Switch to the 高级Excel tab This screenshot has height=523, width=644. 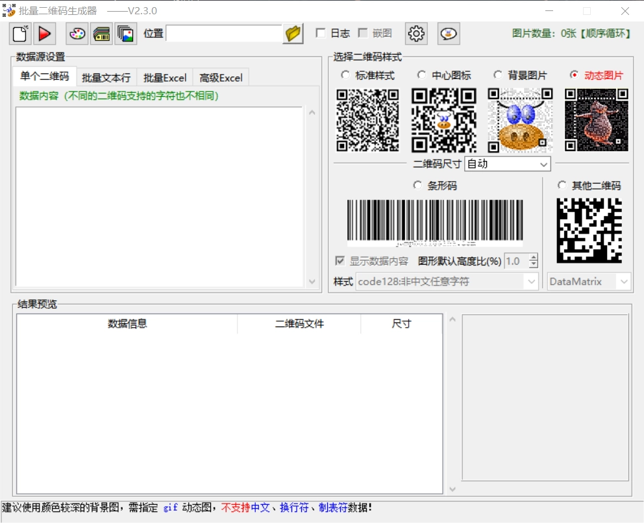point(221,78)
